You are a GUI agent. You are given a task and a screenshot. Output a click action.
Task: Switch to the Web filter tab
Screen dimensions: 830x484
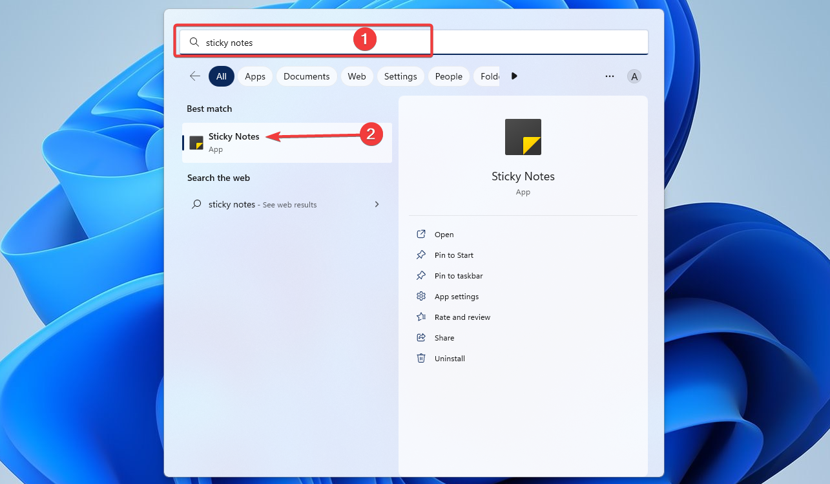coord(357,76)
